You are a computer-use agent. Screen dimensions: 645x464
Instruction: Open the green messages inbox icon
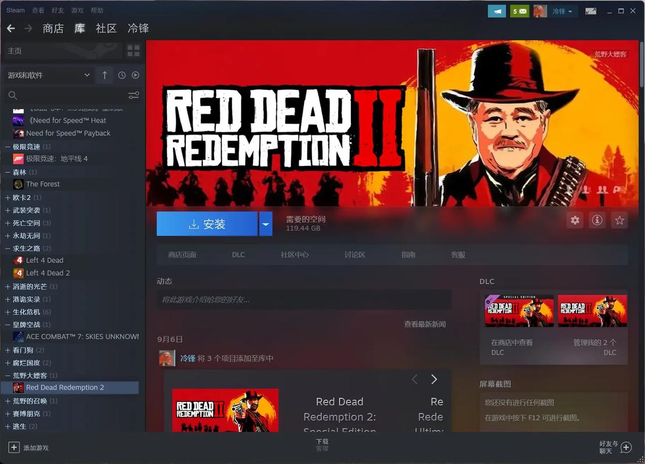(519, 11)
